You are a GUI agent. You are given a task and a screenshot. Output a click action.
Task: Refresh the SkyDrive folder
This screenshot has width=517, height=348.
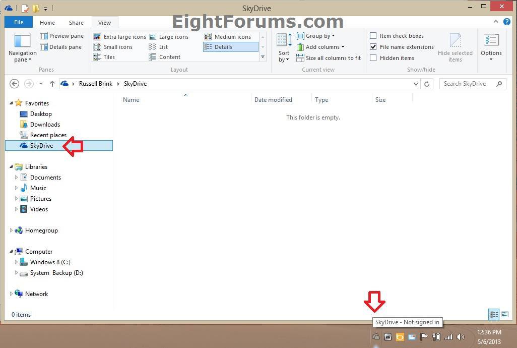[x=427, y=84]
